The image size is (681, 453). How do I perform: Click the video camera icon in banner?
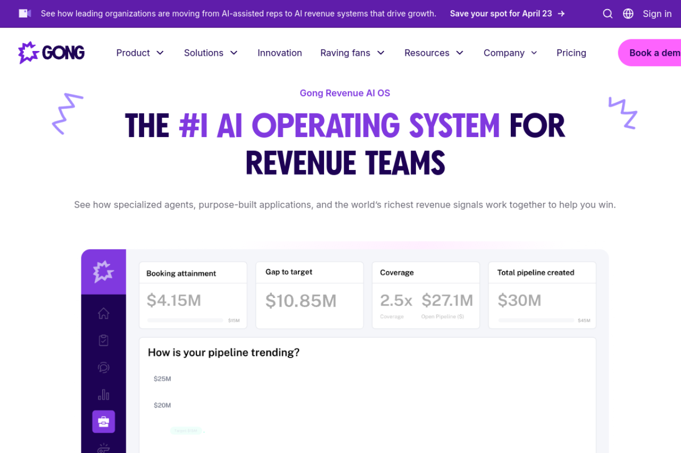click(x=24, y=13)
